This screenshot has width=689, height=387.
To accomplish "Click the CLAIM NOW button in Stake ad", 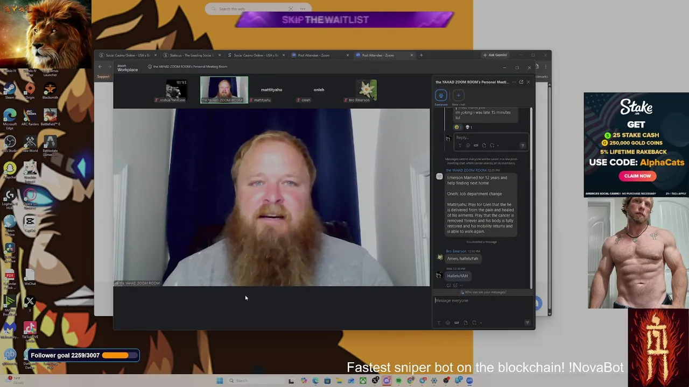I will 637,176.
